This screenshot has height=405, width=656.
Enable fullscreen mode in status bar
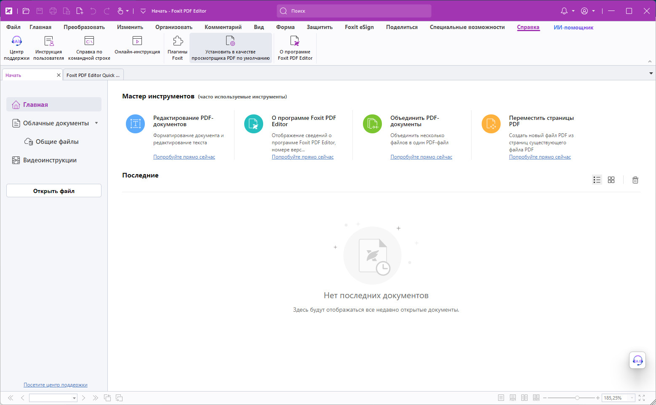tap(642, 398)
